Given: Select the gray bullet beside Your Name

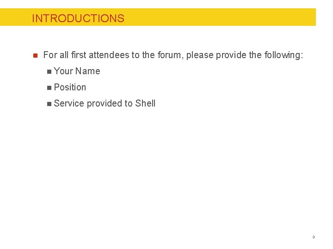Looking at the screenshot, I should [49, 71].
